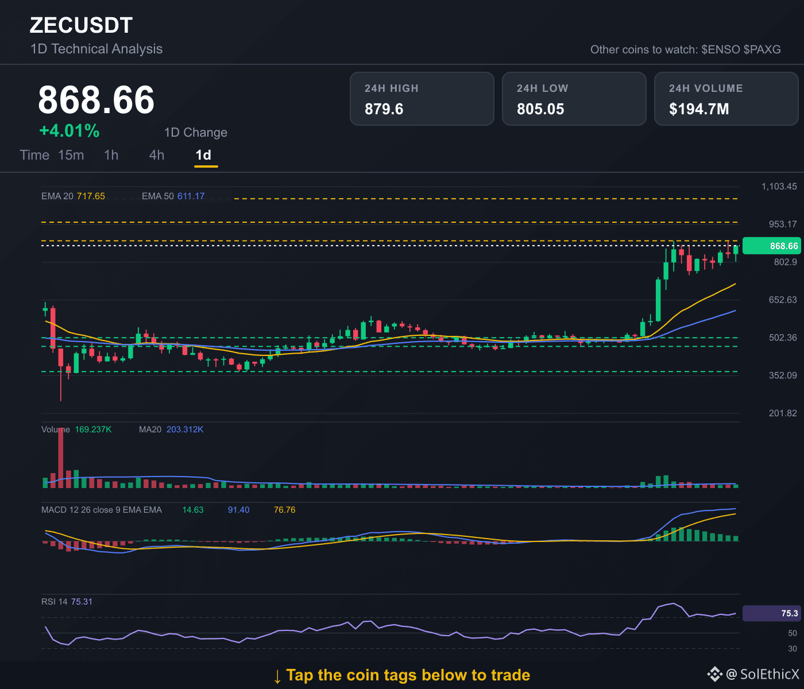The width and height of the screenshot is (804, 689).
Task: Click the ZECUSDT pair title
Action: pos(81,25)
